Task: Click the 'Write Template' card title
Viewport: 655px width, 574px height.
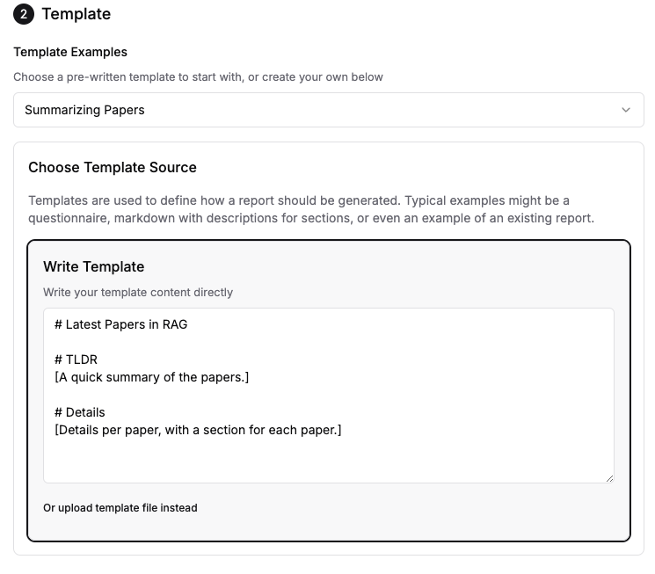Action: (x=93, y=266)
